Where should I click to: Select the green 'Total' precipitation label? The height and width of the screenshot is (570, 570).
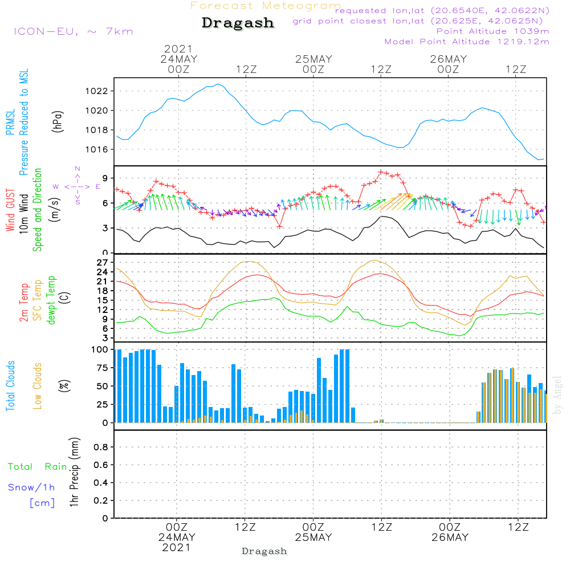[x=21, y=467]
